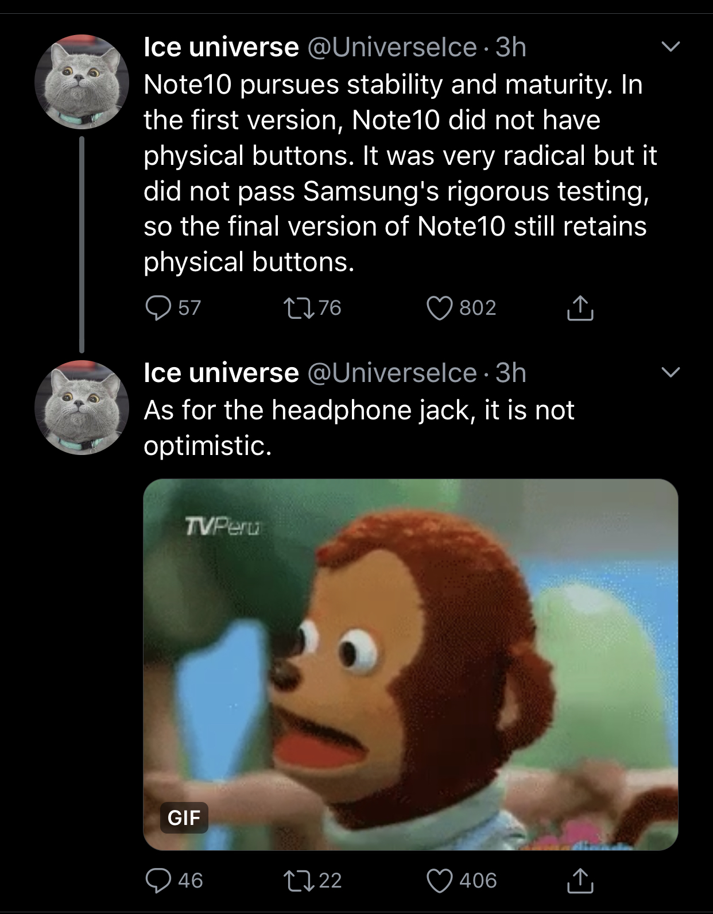Viewport: 713px width, 914px height.
Task: Open cat avatar on headphone jack tweet
Action: (x=82, y=407)
